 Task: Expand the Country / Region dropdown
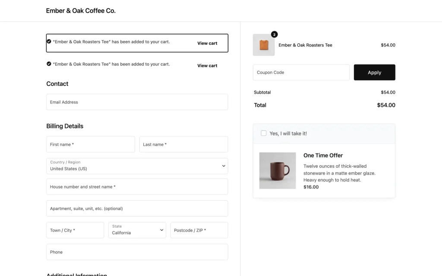(137, 166)
